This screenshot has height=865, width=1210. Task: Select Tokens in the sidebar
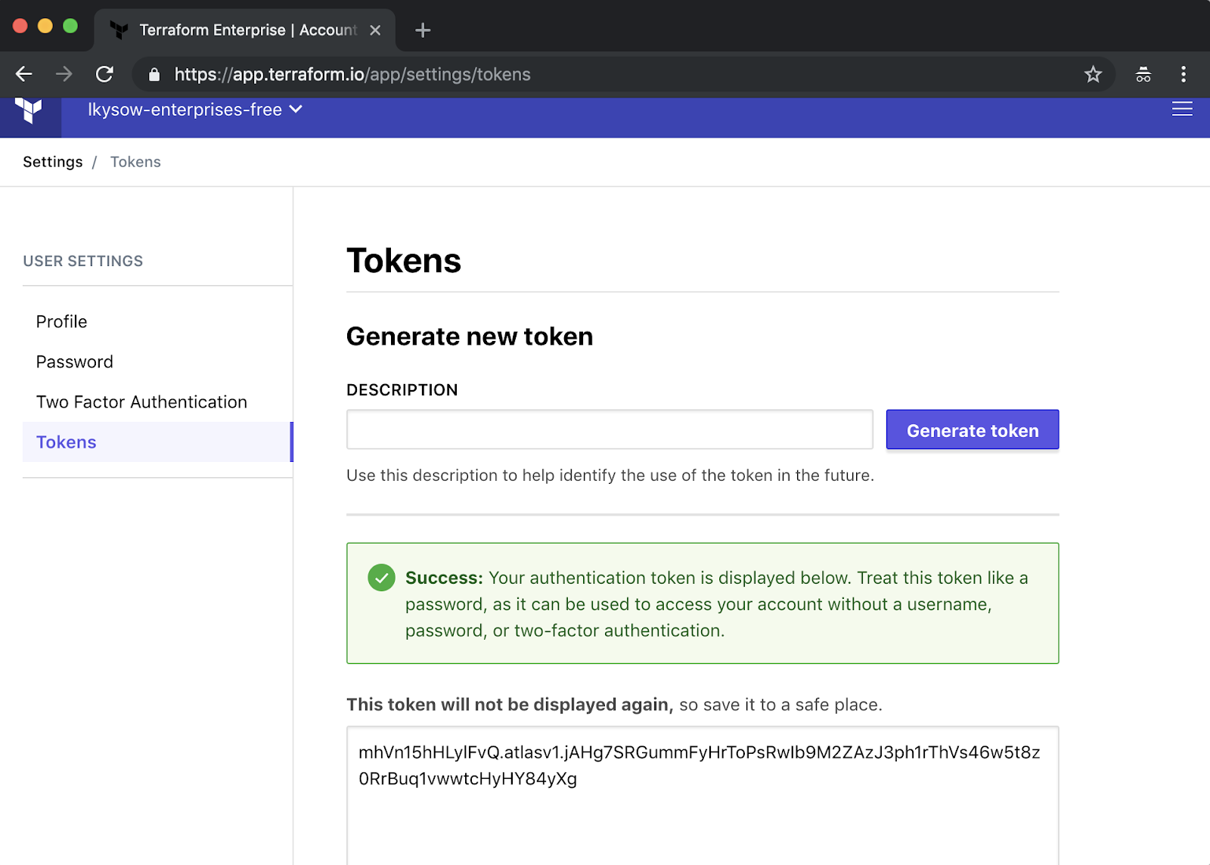pos(157,442)
